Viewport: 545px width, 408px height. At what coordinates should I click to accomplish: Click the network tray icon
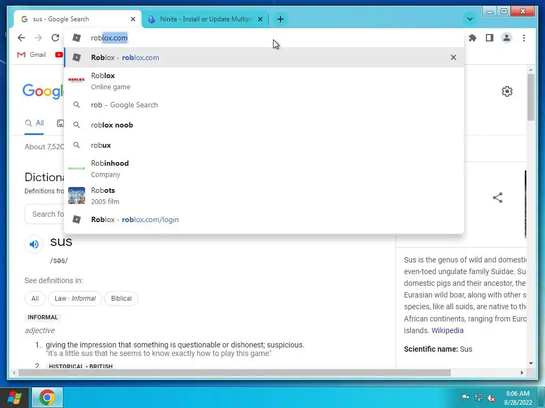coord(478,397)
